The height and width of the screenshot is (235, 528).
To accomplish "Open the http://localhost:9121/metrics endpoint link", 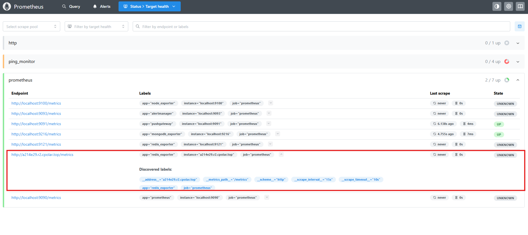I will (36, 144).
